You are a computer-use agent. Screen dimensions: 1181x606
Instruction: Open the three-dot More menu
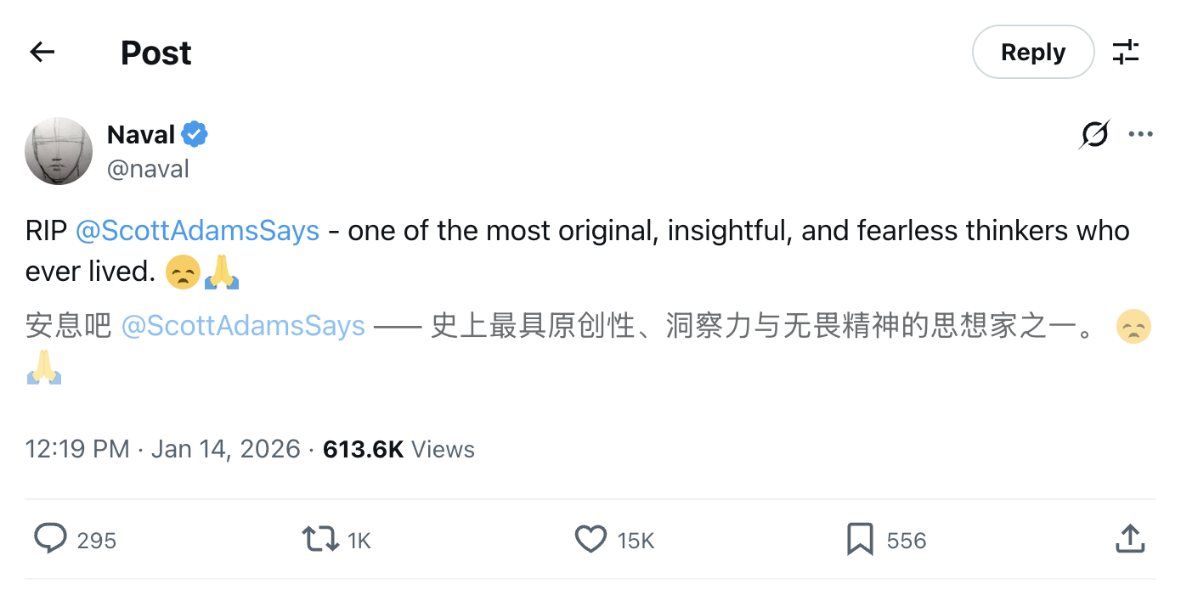pos(1140,134)
